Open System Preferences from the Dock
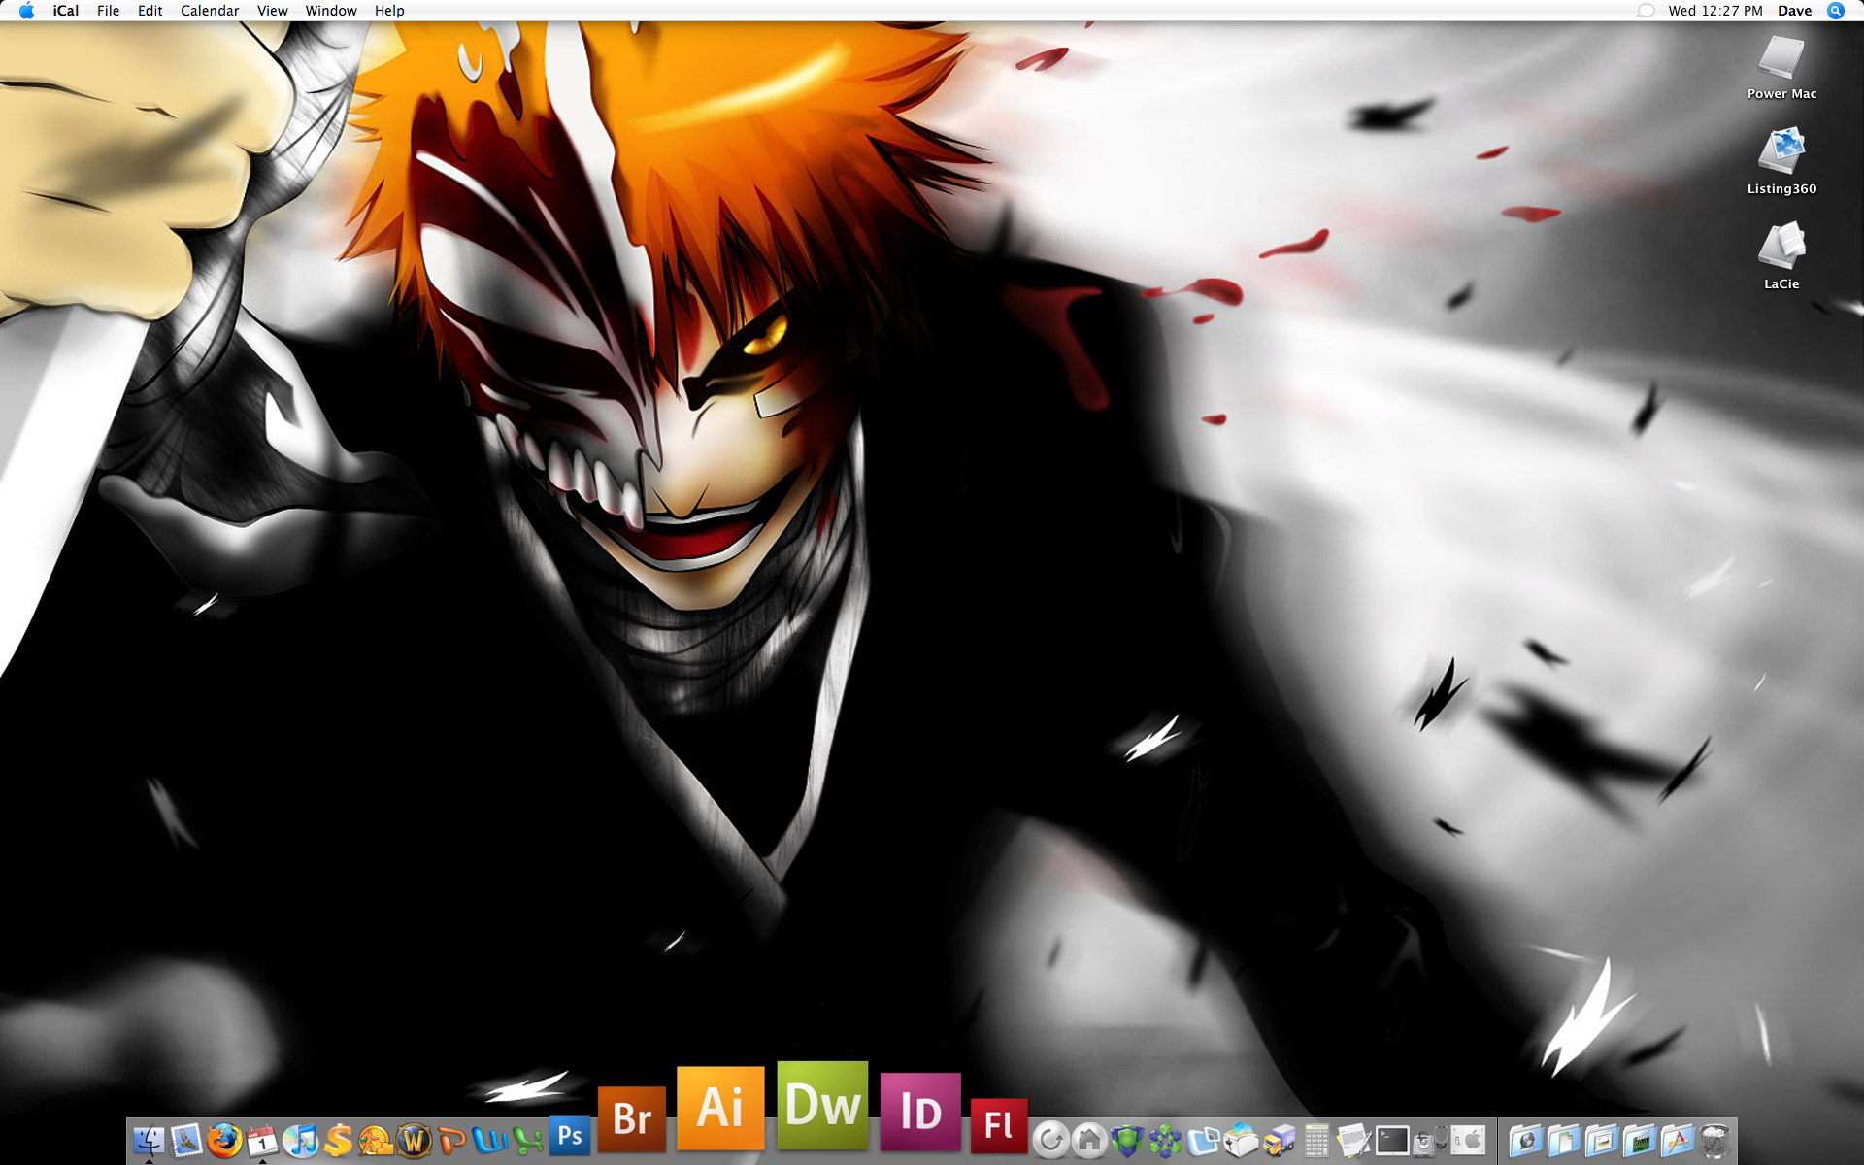 (x=1468, y=1140)
